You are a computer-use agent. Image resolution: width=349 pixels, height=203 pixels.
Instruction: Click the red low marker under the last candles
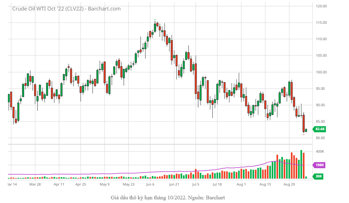[304, 134]
